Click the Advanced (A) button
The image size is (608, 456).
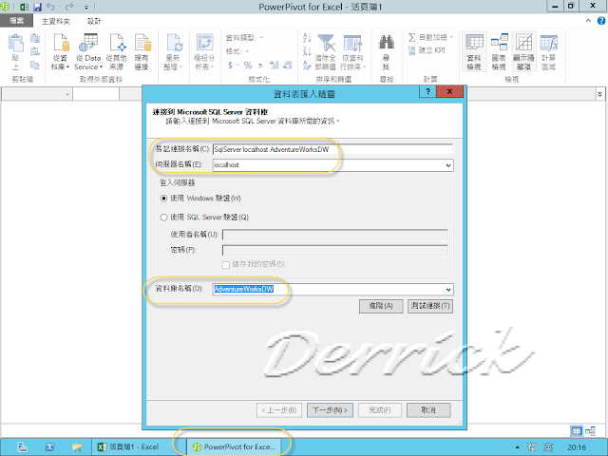[381, 306]
